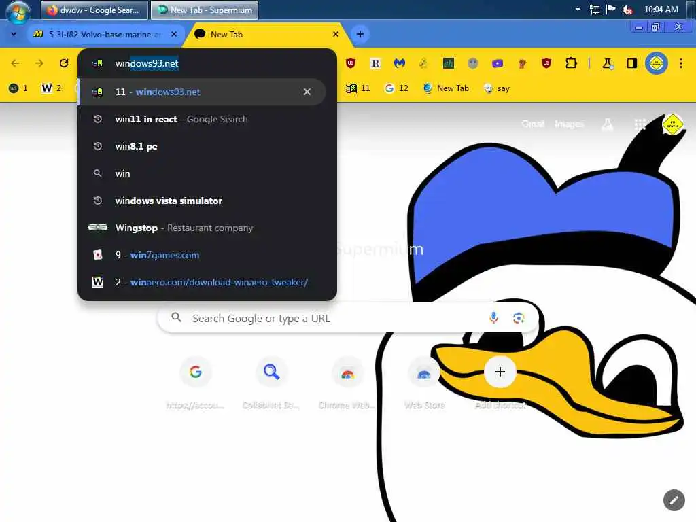The image size is (696, 522).
Task: Open the system tray hidden icons arrow
Action: (x=578, y=10)
